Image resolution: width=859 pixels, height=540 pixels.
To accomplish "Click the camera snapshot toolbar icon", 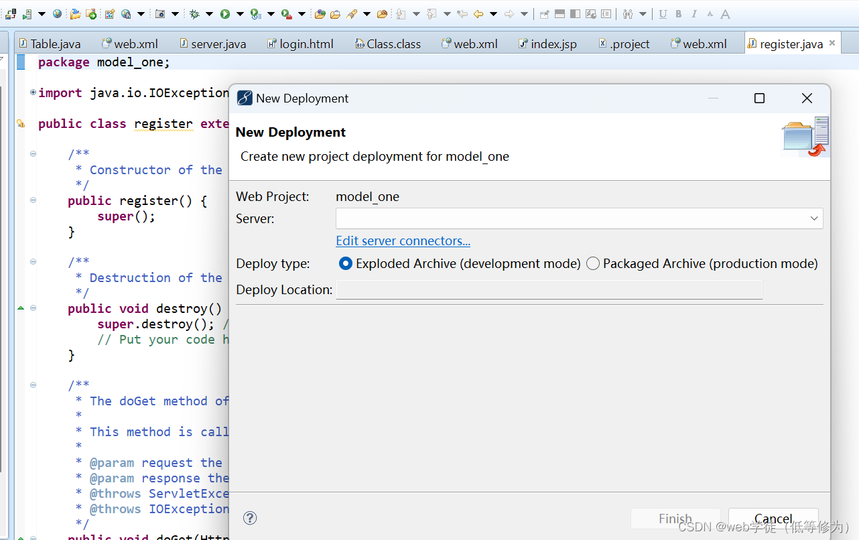I will [160, 14].
